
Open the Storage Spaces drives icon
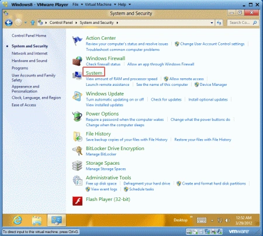[x=77, y=166]
